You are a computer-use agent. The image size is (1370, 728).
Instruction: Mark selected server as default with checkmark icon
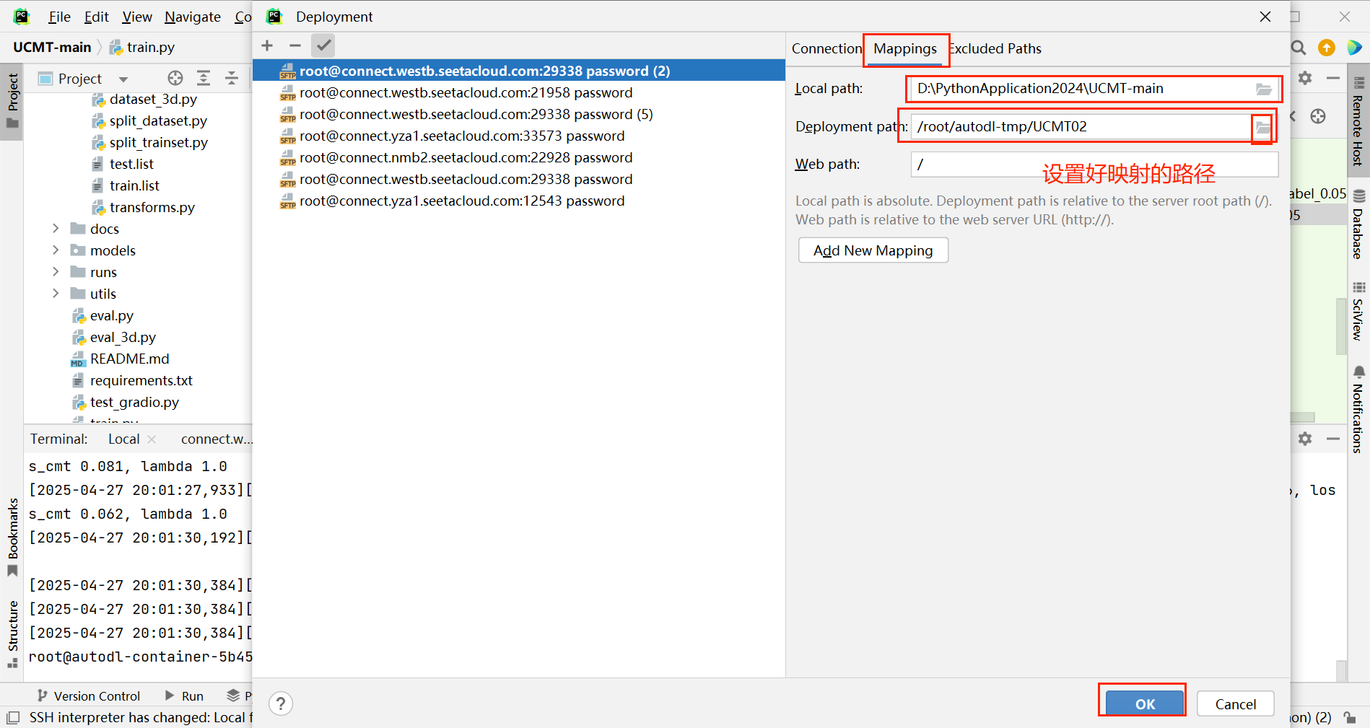(x=323, y=45)
